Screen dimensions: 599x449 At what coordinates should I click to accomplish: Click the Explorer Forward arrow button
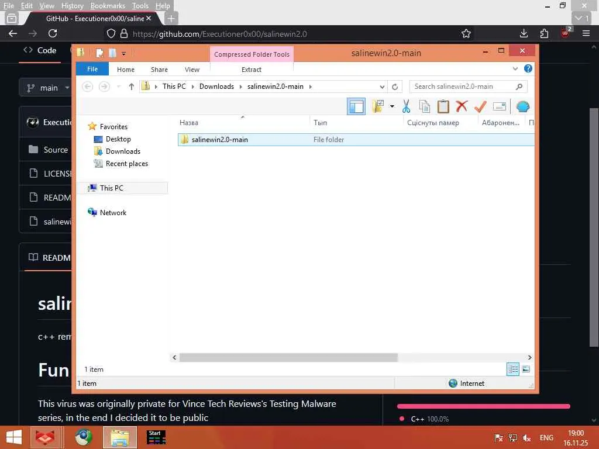click(x=104, y=87)
